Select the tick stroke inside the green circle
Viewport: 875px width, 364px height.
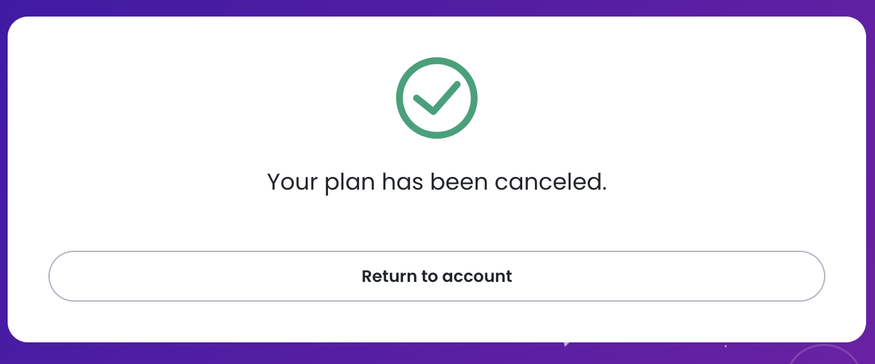tap(437, 98)
